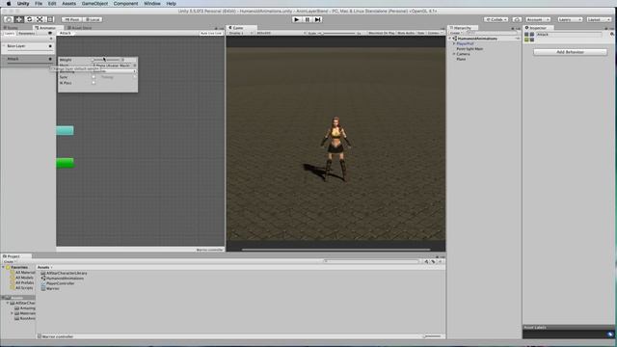Screen dimensions: 617x347
Task: Open the Help menu
Action: (172, 4)
